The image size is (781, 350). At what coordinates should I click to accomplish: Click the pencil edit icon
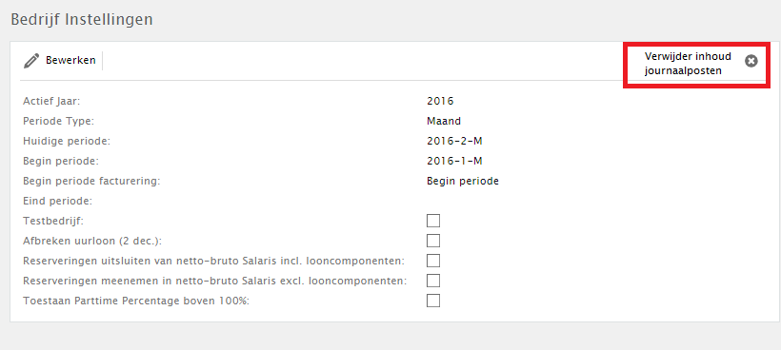pyautogui.click(x=30, y=61)
